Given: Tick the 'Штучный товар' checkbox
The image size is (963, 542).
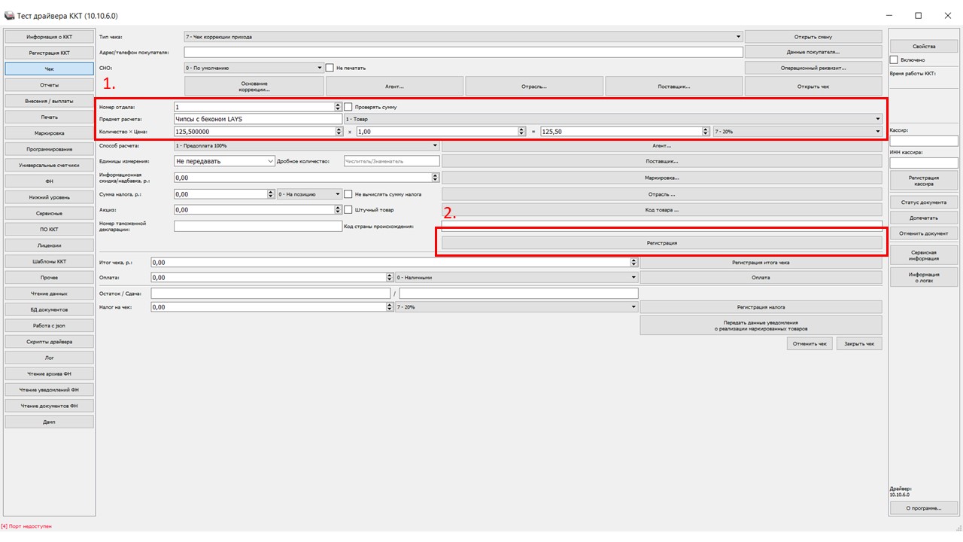Looking at the screenshot, I should click(348, 210).
